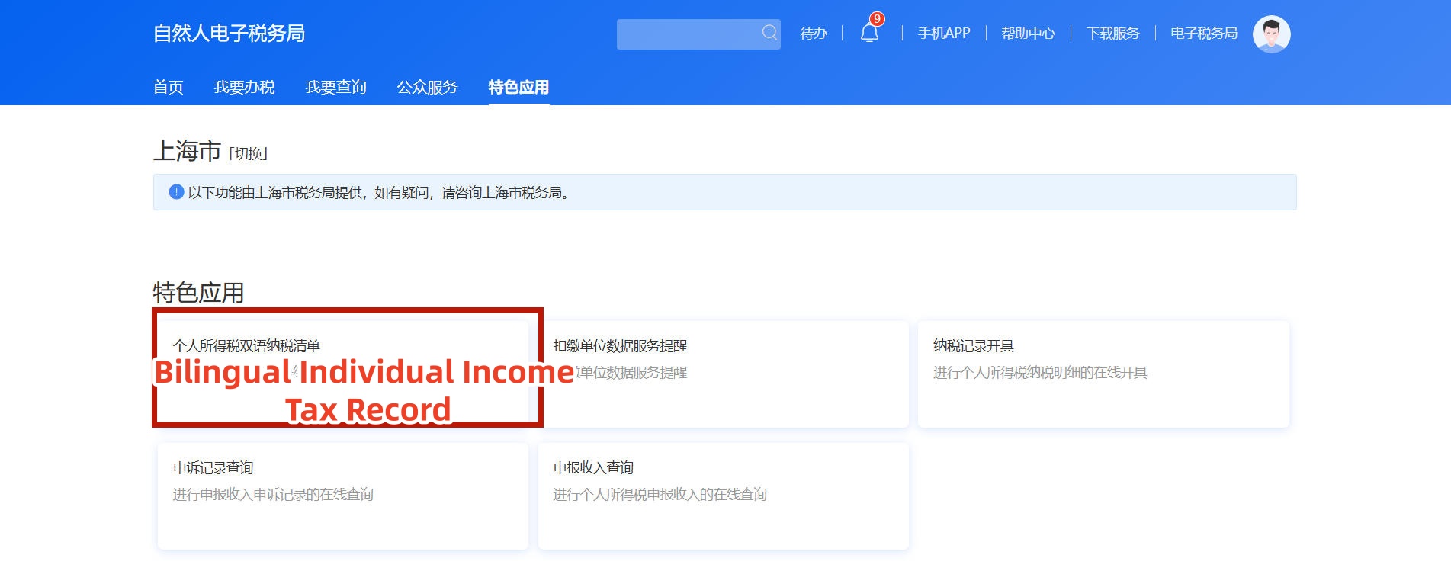Open the user avatar profile
This screenshot has width=1451, height=587.
pos(1271,34)
